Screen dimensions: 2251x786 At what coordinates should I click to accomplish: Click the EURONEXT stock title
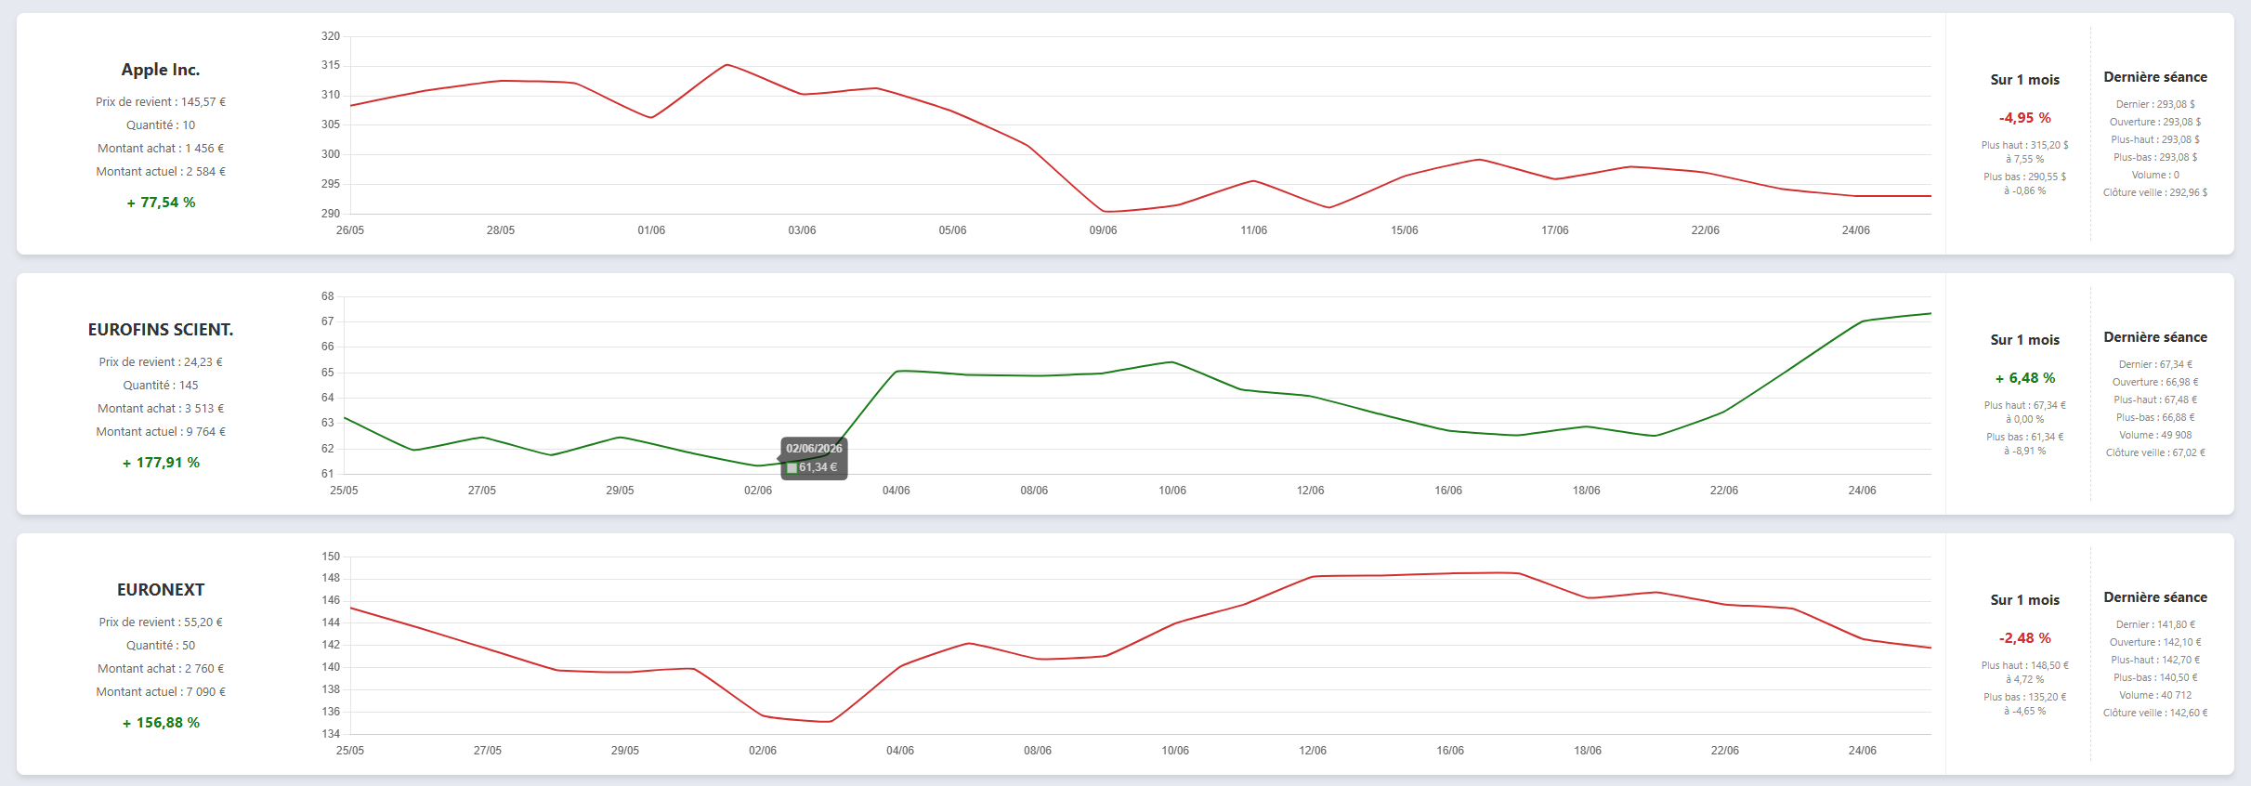tap(161, 590)
